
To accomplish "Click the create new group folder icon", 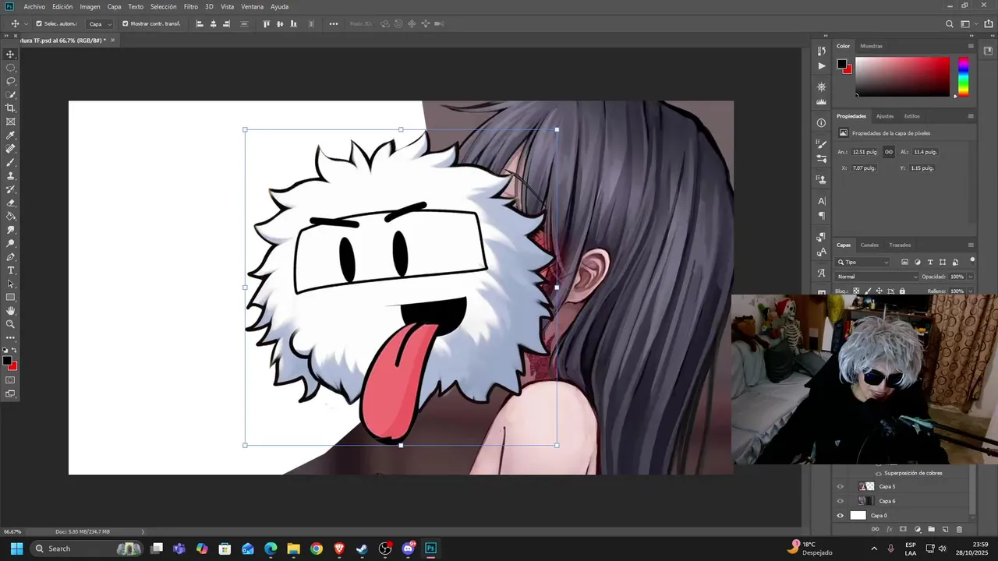I will coord(931,529).
